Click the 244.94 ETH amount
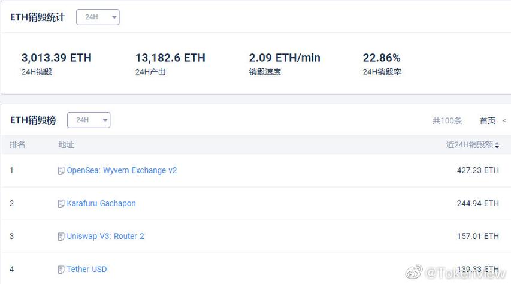 (478, 203)
